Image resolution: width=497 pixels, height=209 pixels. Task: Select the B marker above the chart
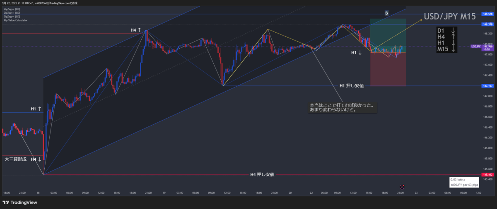[386, 13]
